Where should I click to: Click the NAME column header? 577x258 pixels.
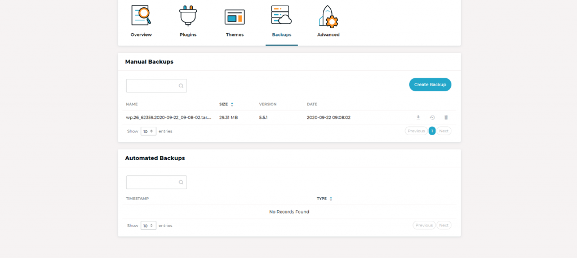(132, 105)
